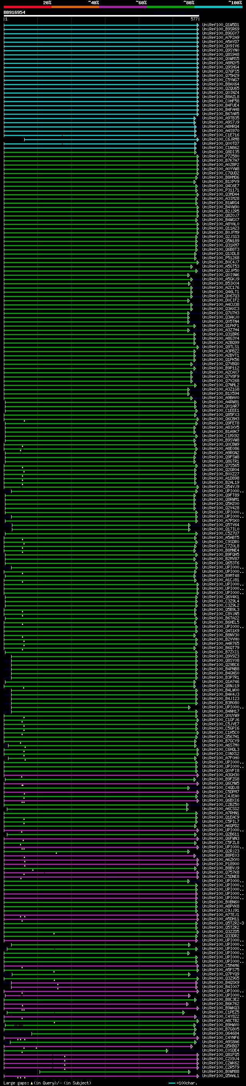Select the label UniRef100_Q46LT1
The height and width of the screenshot is (1086, 246).
pyautogui.click(x=221, y=292)
